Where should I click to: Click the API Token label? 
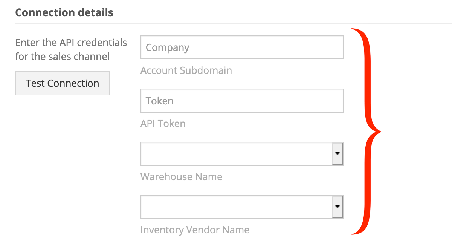(x=163, y=124)
